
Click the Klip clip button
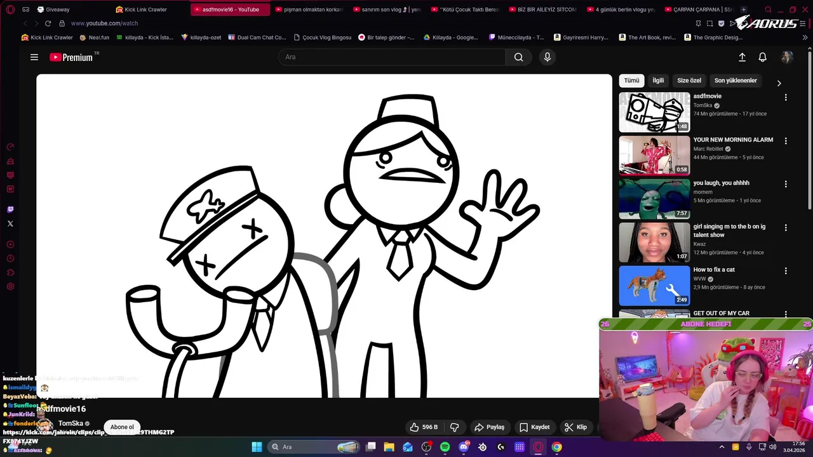click(x=575, y=427)
